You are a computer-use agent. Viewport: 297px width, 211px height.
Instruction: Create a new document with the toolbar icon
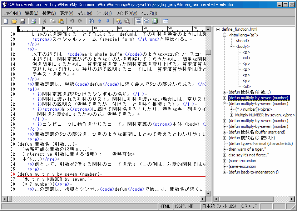[x=6, y=21]
